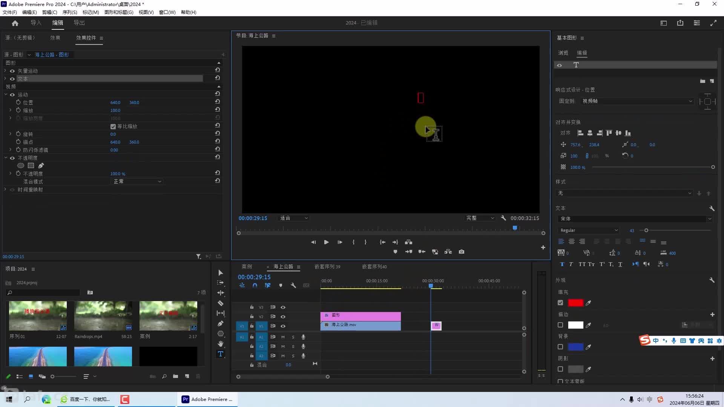Click Mark Out button
Screen dimensions: 724x407
coord(365,242)
